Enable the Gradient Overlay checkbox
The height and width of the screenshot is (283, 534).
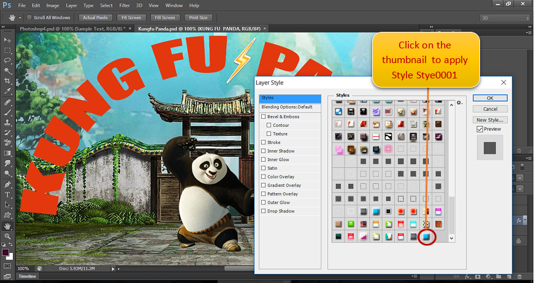point(263,185)
